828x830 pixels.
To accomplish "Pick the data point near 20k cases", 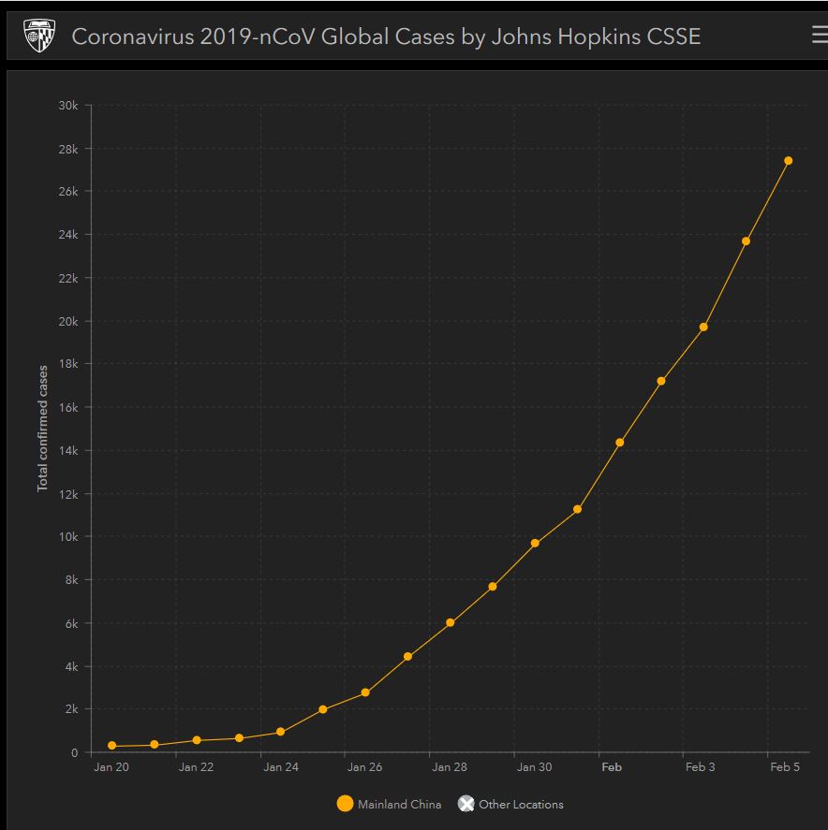I will (703, 327).
